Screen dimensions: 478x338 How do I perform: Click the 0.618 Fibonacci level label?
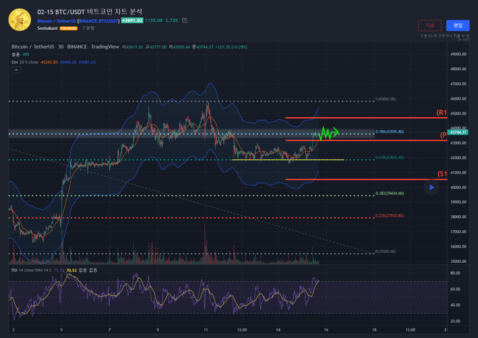tap(389, 157)
